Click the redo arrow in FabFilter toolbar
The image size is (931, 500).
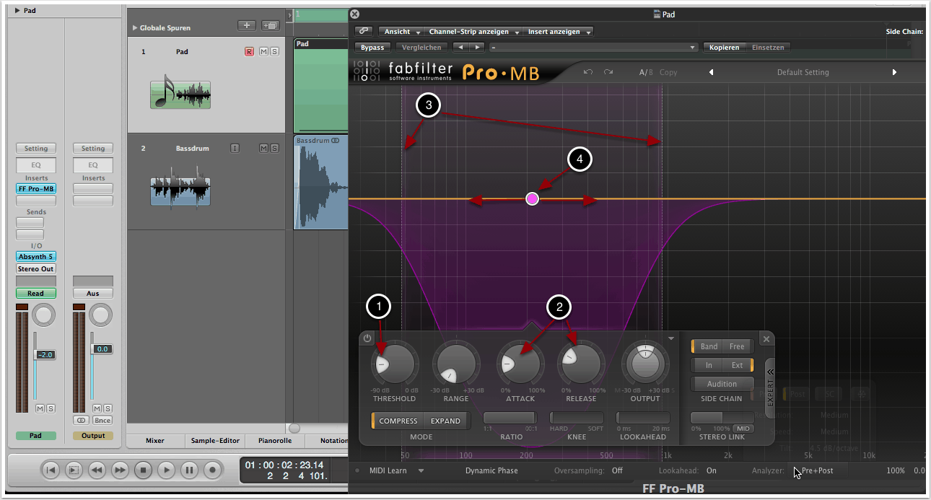coord(608,72)
